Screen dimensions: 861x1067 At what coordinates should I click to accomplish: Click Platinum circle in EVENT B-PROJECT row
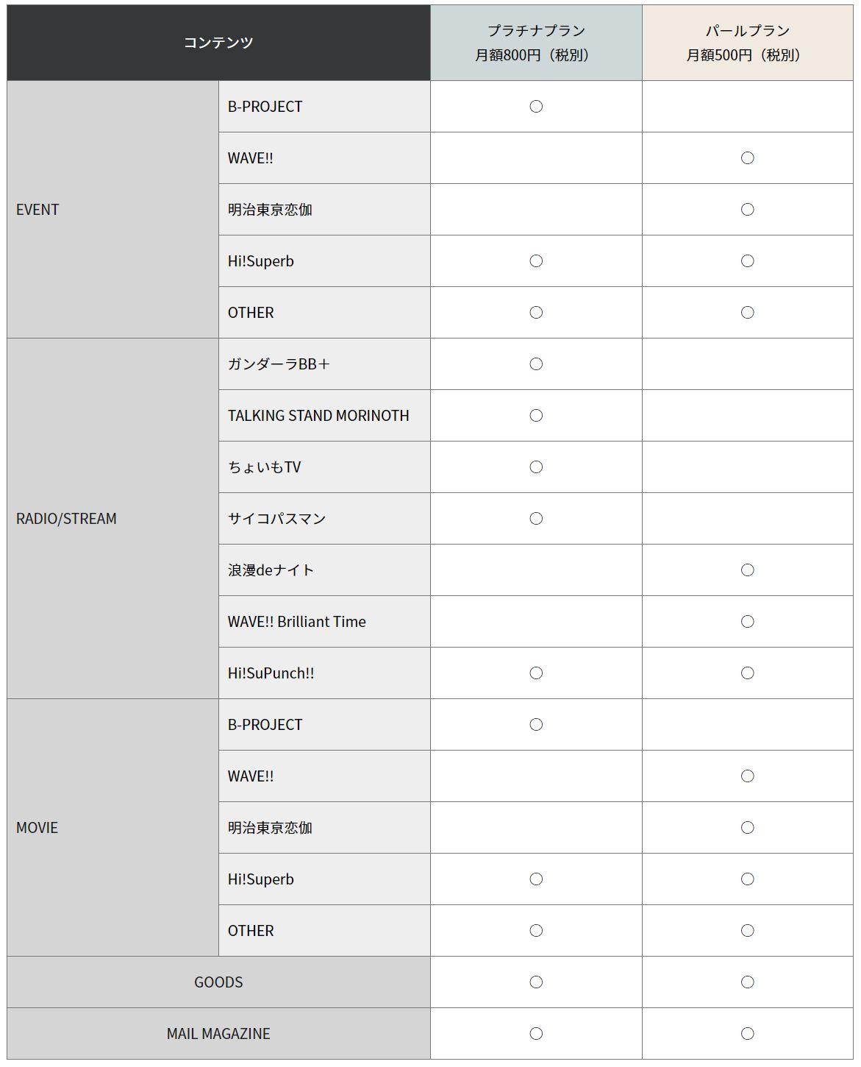point(536,107)
